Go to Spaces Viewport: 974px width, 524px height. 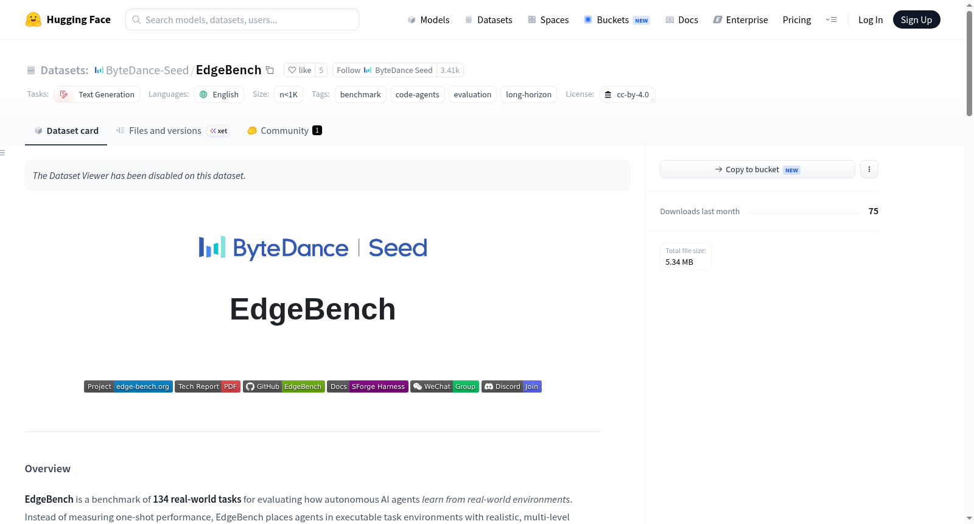(548, 19)
